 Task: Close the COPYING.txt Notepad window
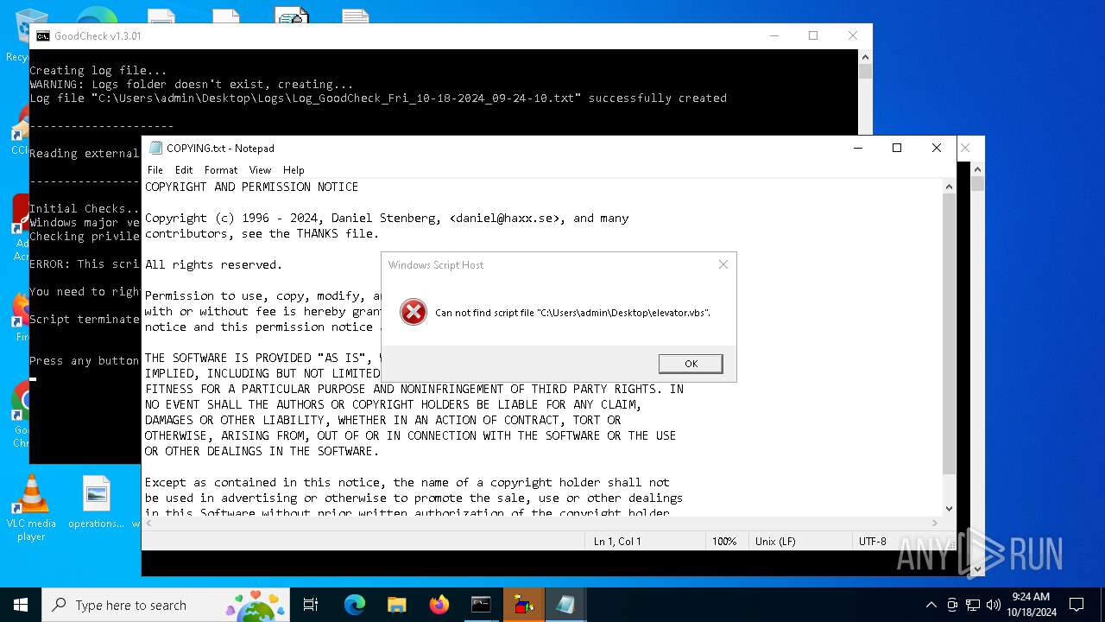[937, 148]
